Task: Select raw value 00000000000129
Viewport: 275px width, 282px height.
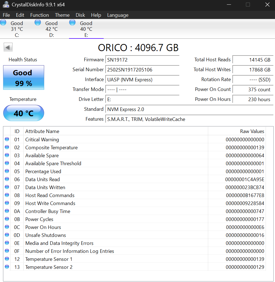Action: tap(245, 267)
